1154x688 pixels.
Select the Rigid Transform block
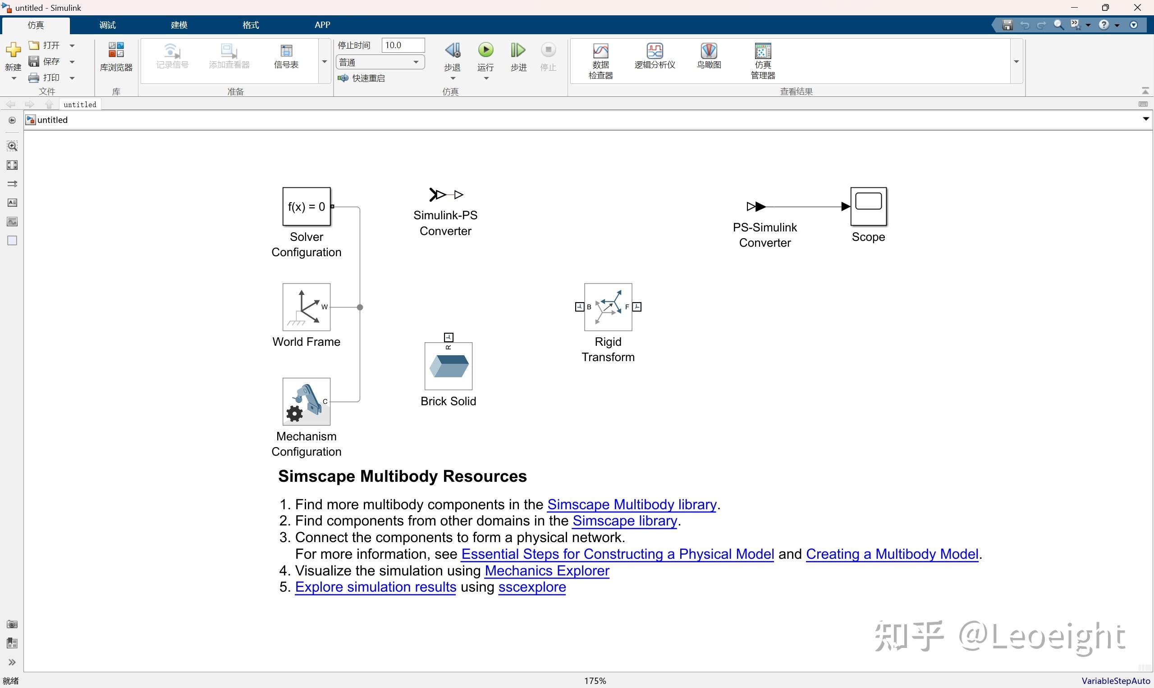click(608, 307)
